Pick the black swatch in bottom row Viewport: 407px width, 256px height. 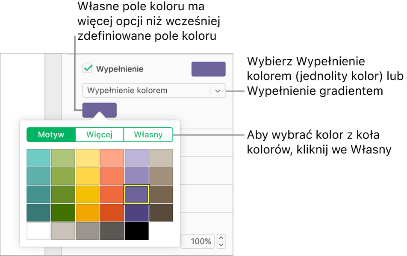tap(136, 231)
